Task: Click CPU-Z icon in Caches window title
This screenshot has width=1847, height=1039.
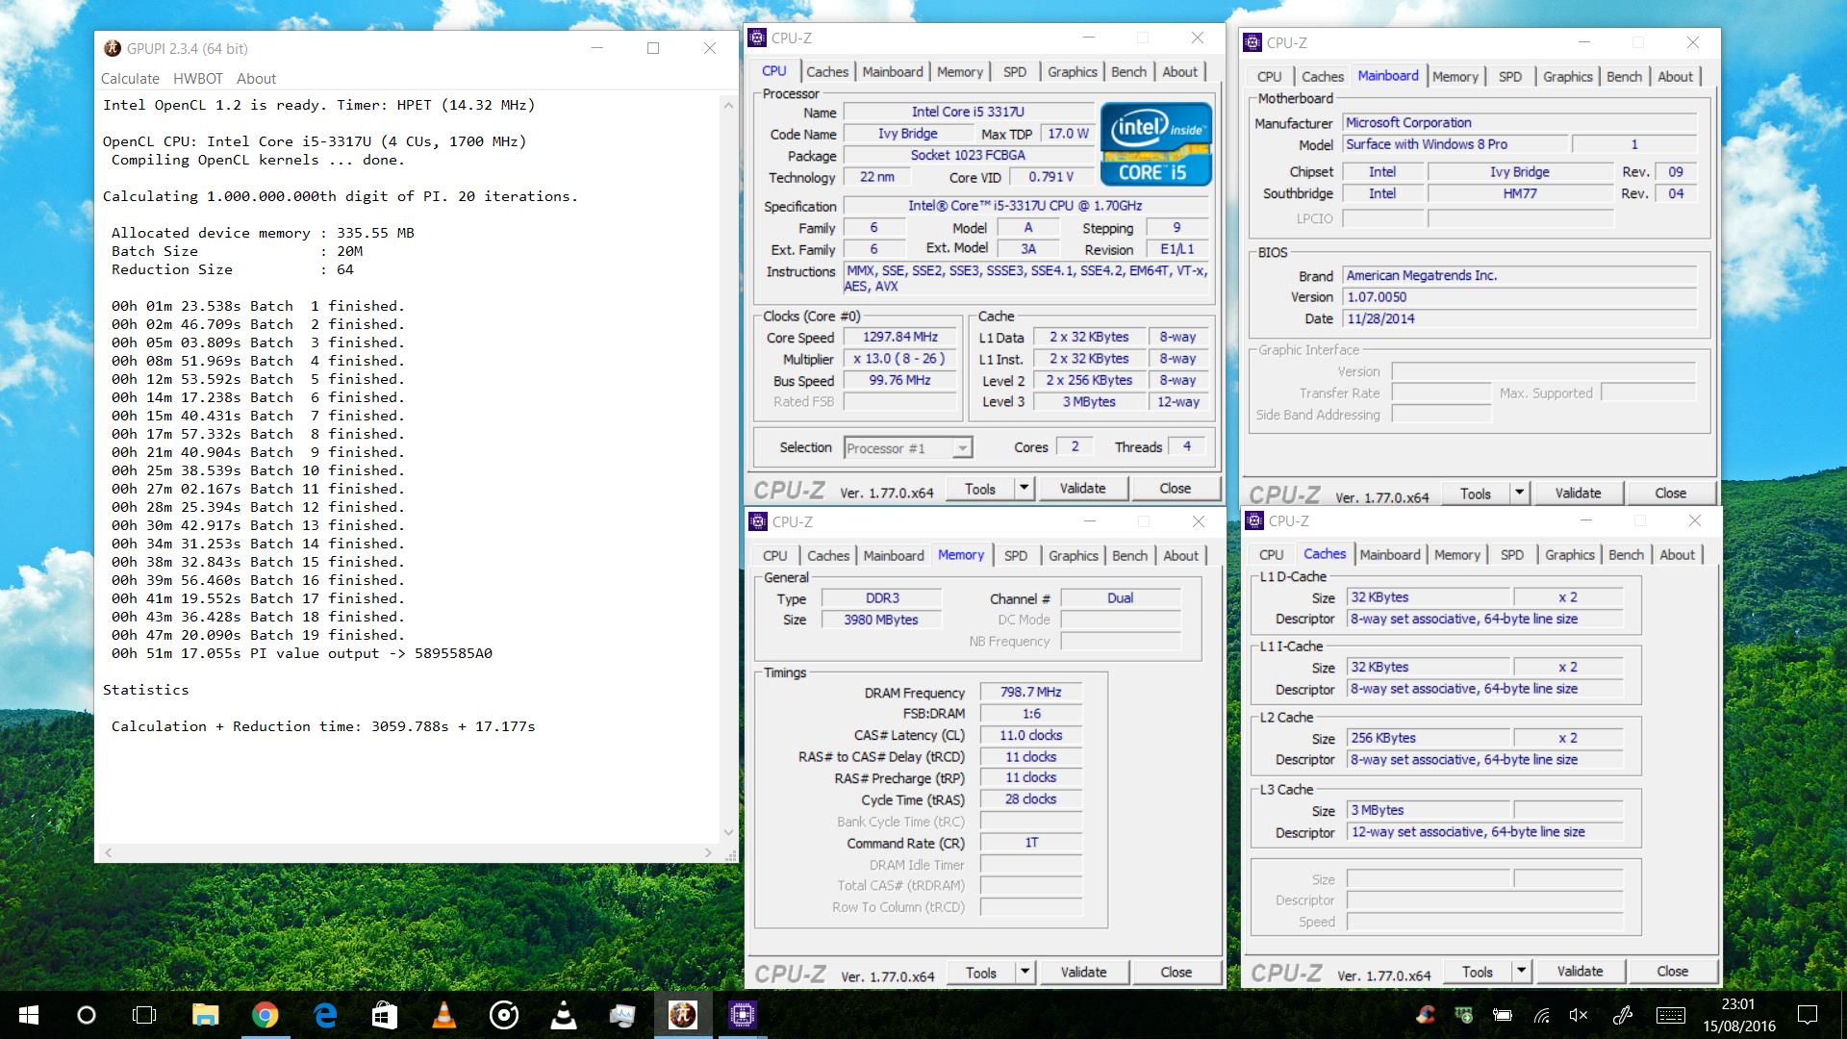Action: click(x=1254, y=520)
